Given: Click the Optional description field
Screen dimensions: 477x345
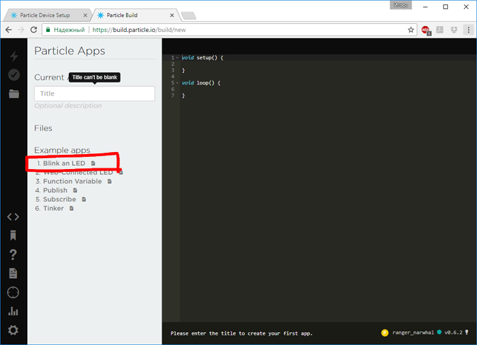Looking at the screenshot, I should point(68,106).
